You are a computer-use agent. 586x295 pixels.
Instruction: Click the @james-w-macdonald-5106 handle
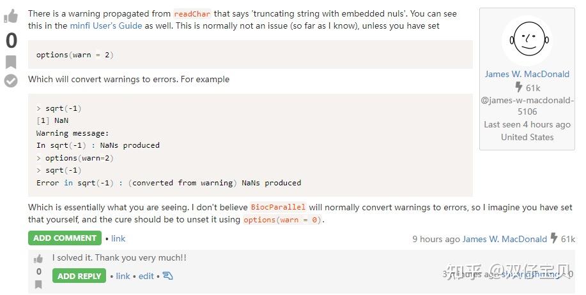click(x=527, y=106)
